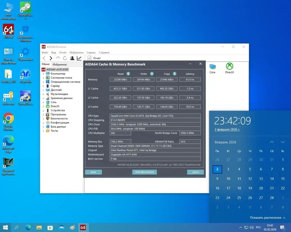Show info for Read column
291x232 pixels.
click(x=128, y=74)
